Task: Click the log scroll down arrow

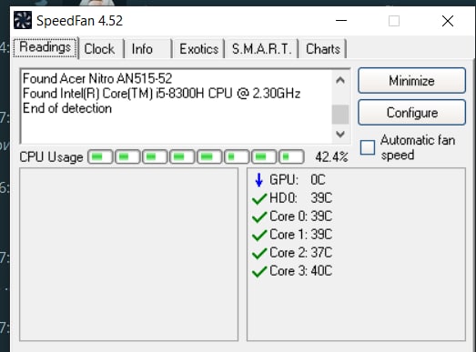Action: coord(340,134)
